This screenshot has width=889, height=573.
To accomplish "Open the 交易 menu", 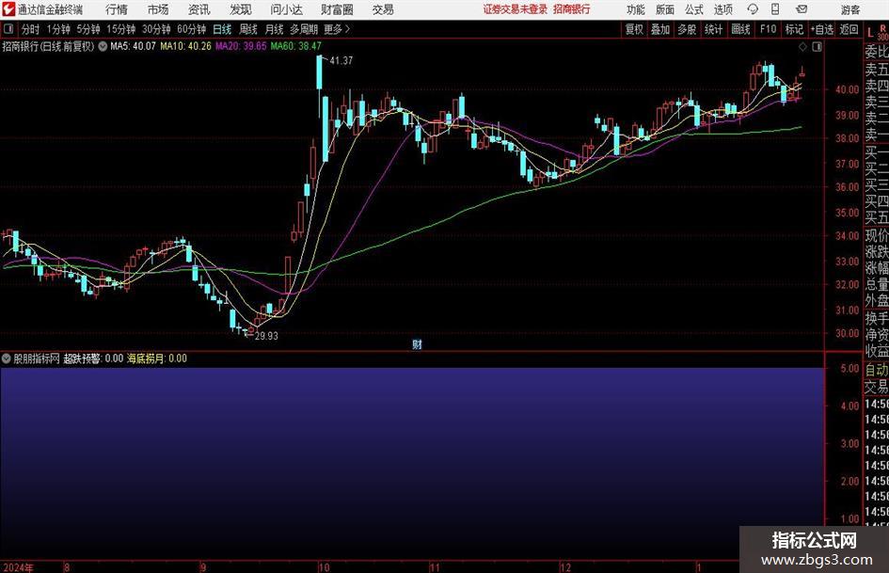I will pos(383,9).
